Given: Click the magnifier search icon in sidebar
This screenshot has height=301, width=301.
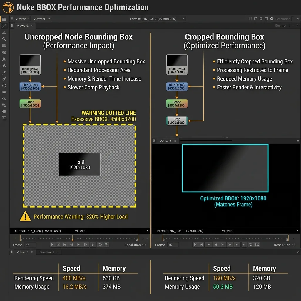Looking at the screenshot, I should click(x=4, y=39).
